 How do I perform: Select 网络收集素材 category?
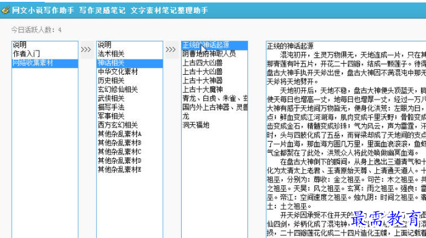point(45,63)
